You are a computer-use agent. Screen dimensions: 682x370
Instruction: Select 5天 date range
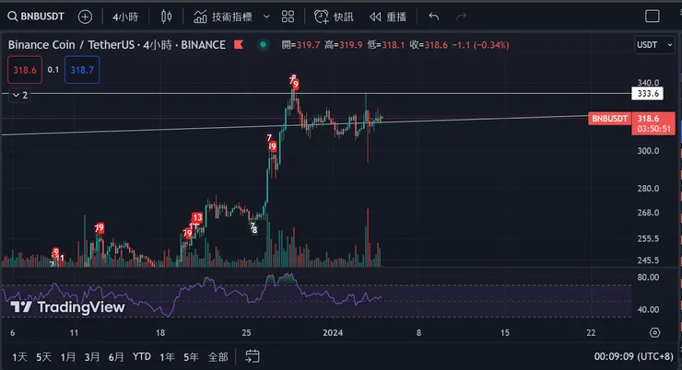pos(43,357)
